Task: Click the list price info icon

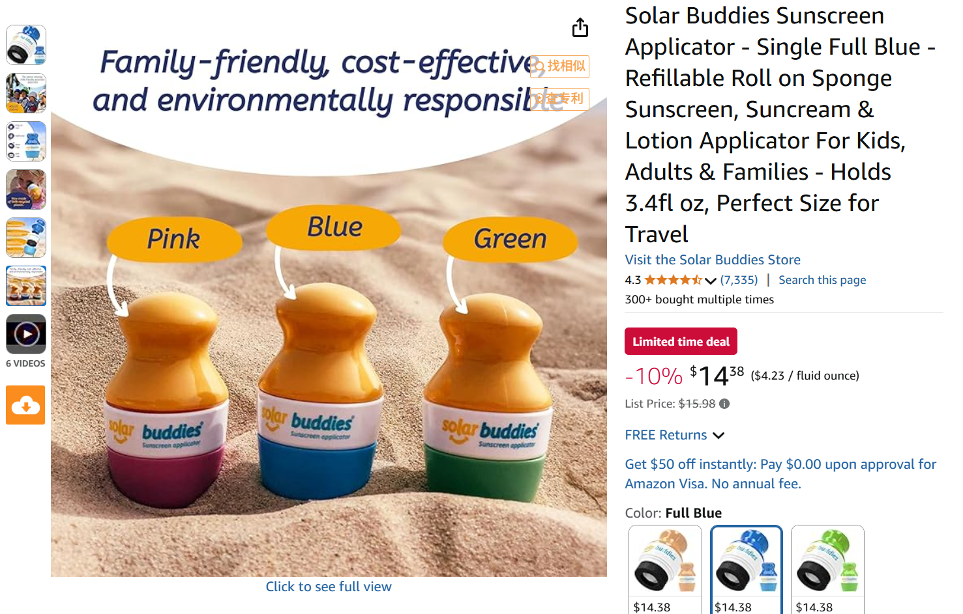Action: (724, 404)
